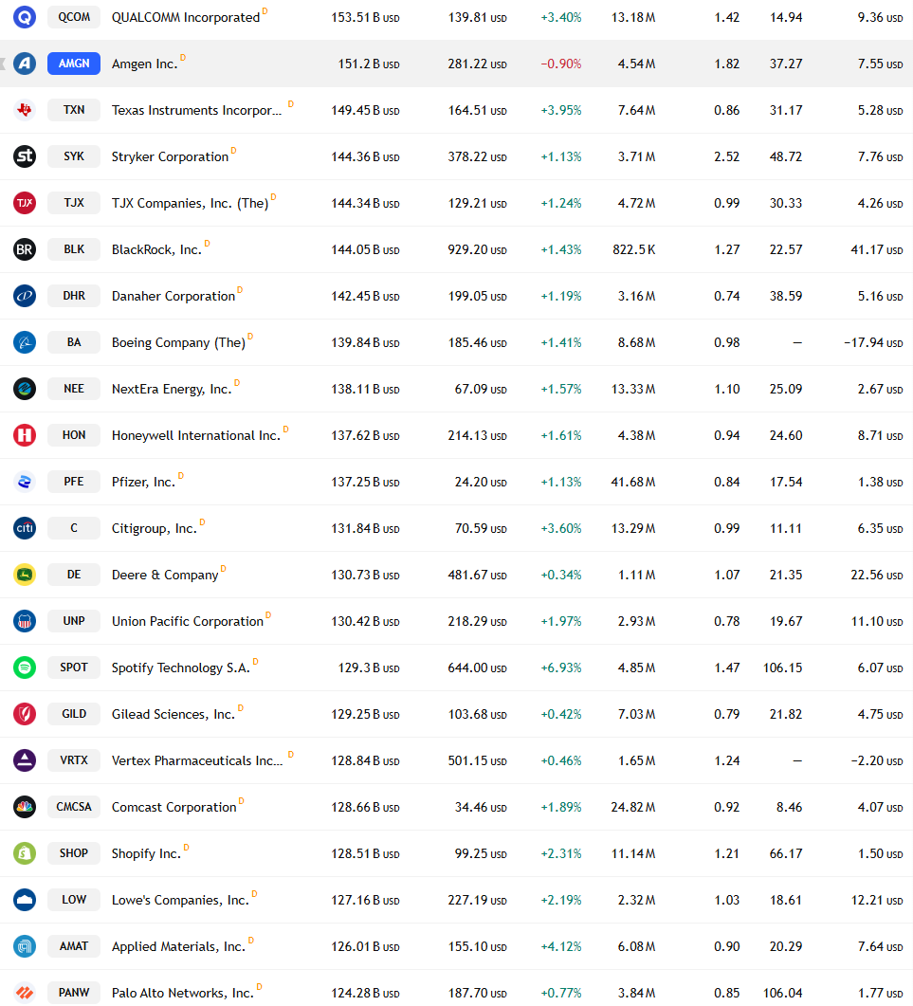Screen dimensions: 913x1006
Task: Open the TXN ticker symbol
Action: click(74, 110)
